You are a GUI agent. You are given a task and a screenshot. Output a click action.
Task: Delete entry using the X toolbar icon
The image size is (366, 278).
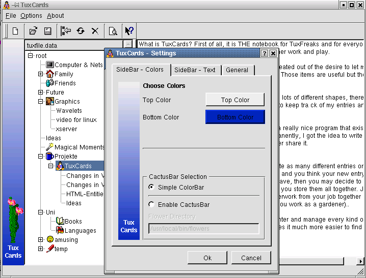(95, 31)
